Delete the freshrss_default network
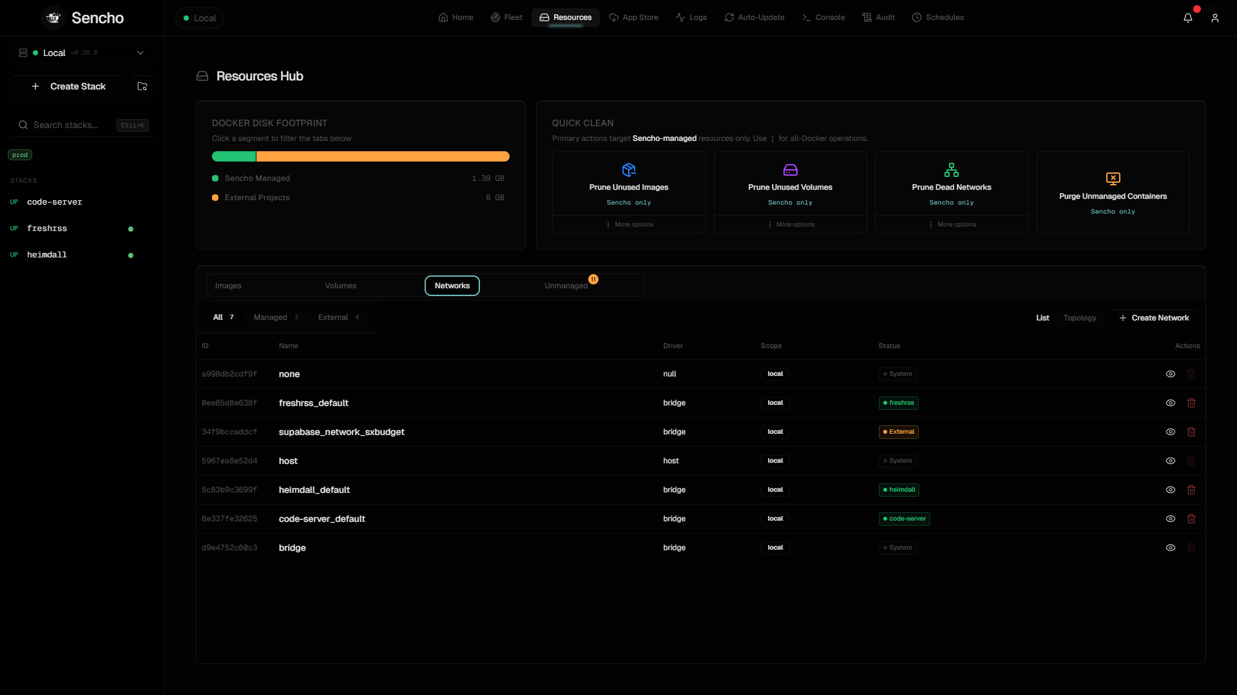The width and height of the screenshot is (1237, 695). [1191, 403]
